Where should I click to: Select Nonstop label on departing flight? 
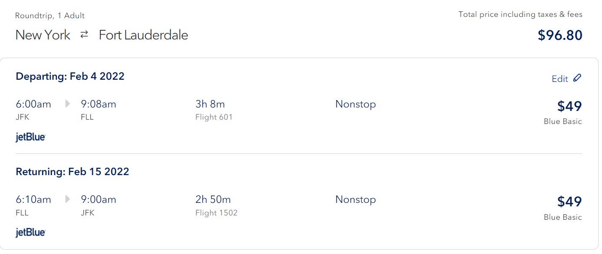355,104
